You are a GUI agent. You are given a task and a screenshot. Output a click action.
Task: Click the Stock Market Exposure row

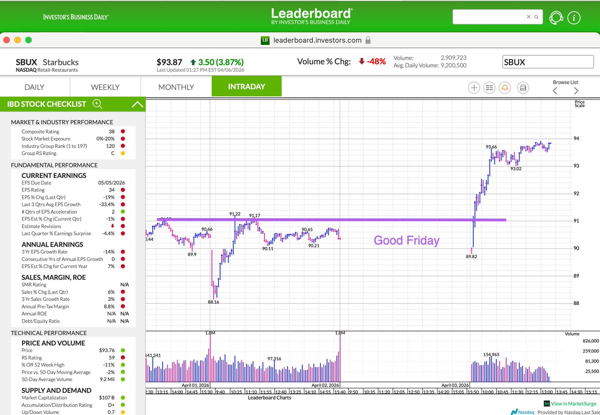(72, 139)
